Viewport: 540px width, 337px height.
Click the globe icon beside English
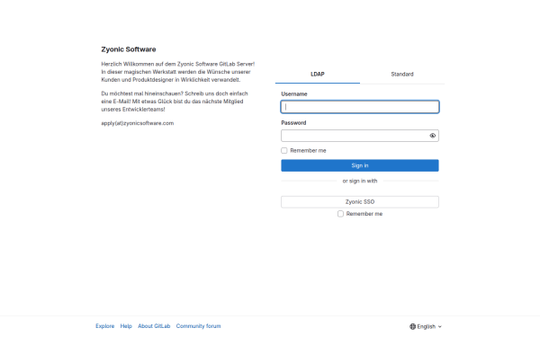[412, 326]
